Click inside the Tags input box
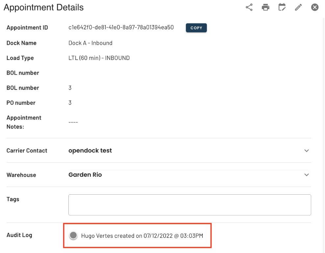 coord(189,205)
